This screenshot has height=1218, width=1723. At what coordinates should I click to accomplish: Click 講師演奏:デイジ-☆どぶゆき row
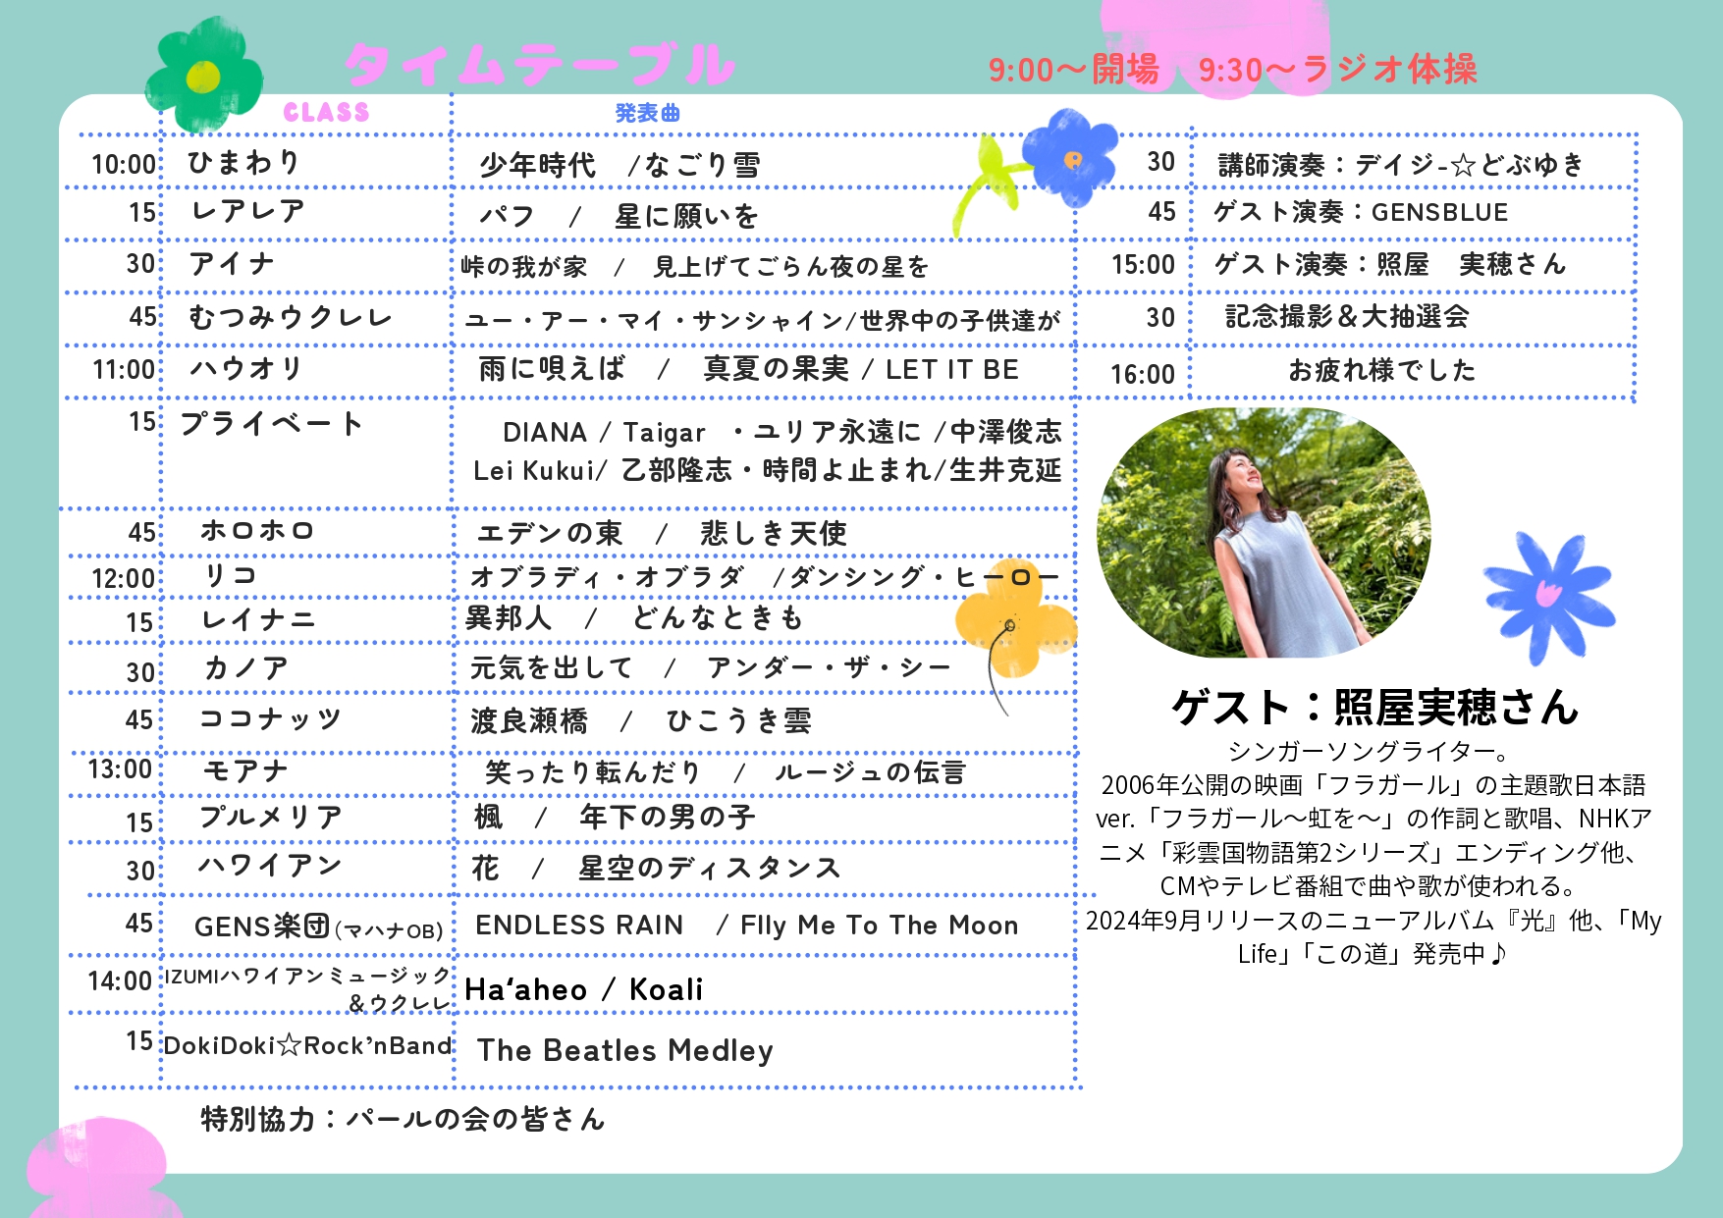(x=1402, y=164)
